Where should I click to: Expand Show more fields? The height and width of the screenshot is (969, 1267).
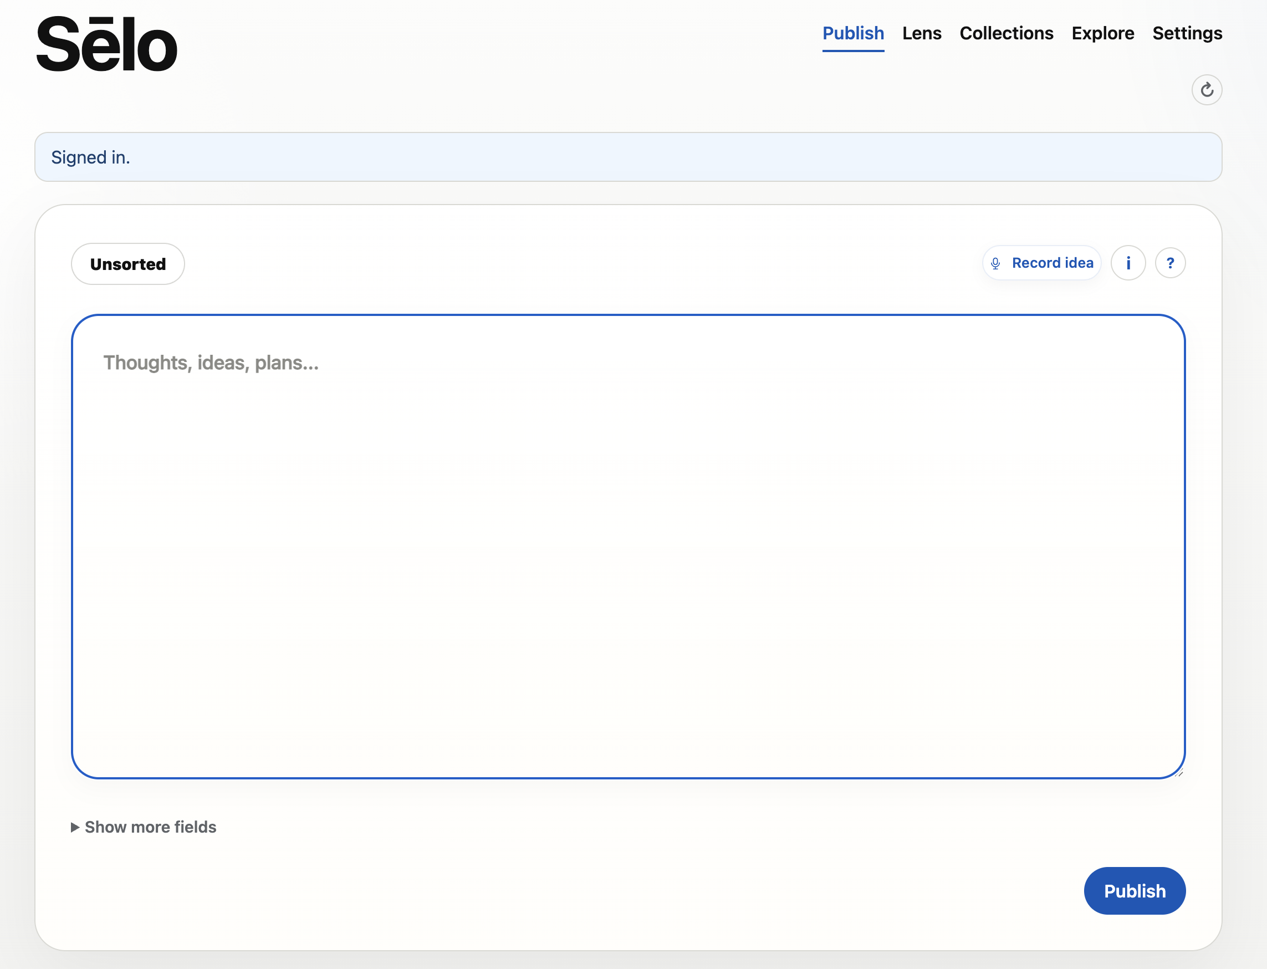(144, 827)
